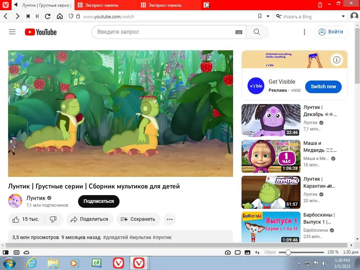Open ad info icon on Visible ad
This screenshot has width=360, height=270.
336,60
